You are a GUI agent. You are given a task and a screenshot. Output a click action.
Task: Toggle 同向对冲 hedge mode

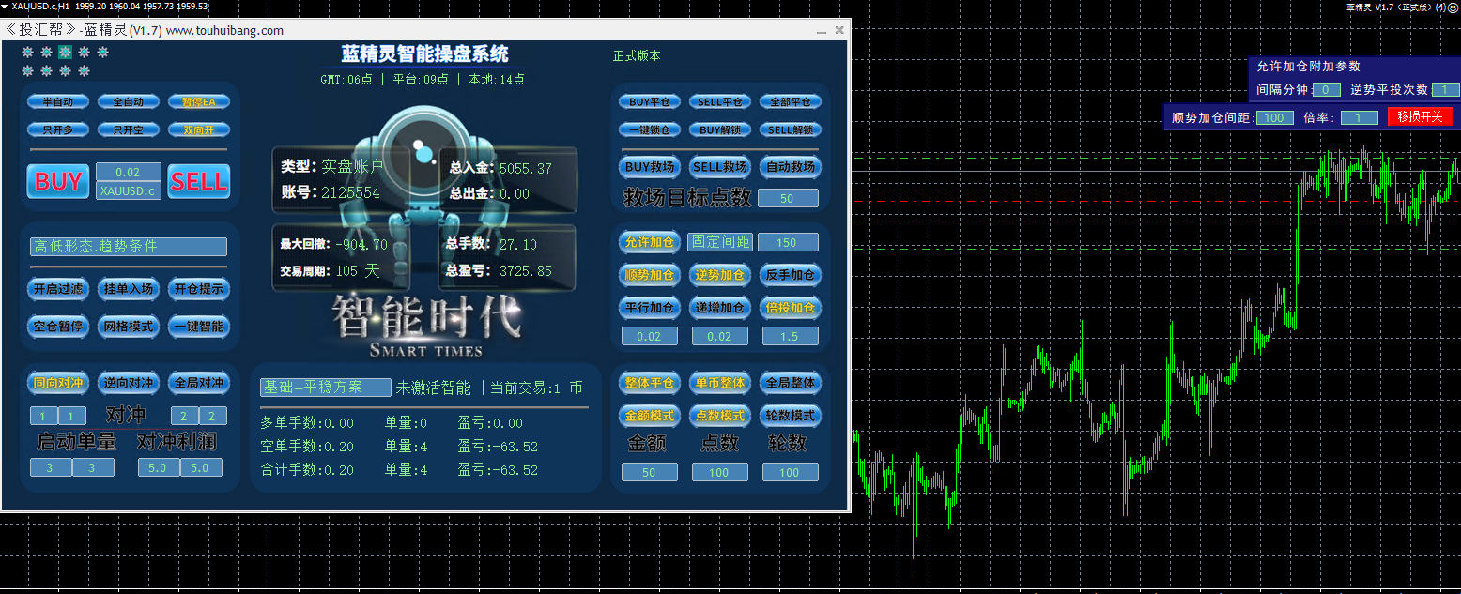pyautogui.click(x=58, y=383)
